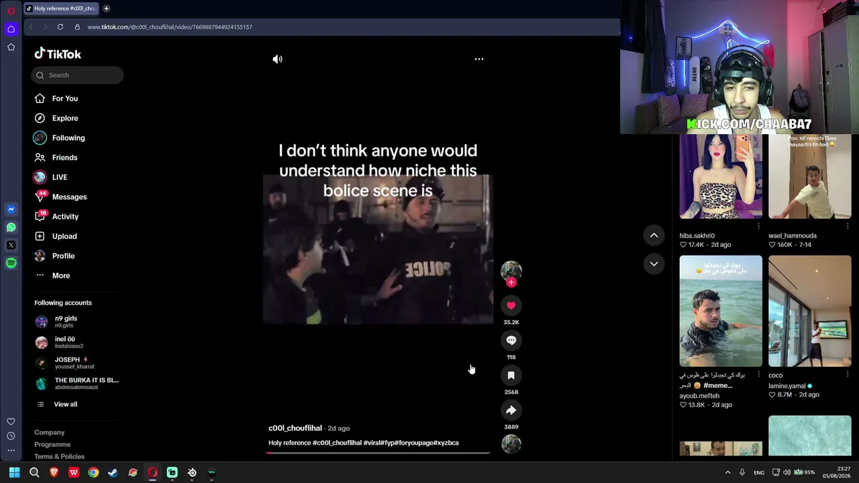Open ayoub.mefteh sea video thumbnail
Image resolution: width=859 pixels, height=483 pixels.
(x=721, y=311)
